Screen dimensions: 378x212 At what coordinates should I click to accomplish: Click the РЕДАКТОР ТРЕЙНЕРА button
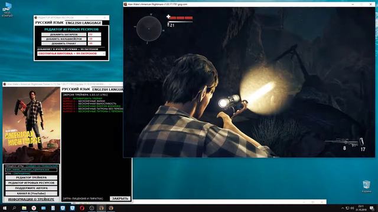click(x=31, y=178)
